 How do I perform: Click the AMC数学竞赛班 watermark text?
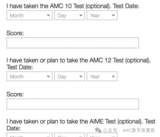139,130
